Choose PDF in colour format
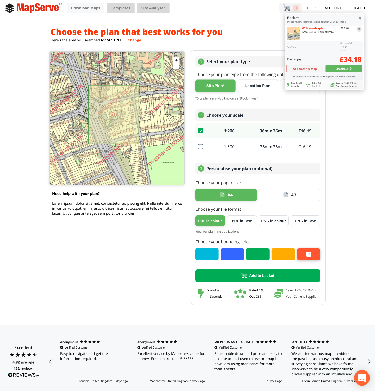This screenshot has width=375, height=391. click(210, 221)
